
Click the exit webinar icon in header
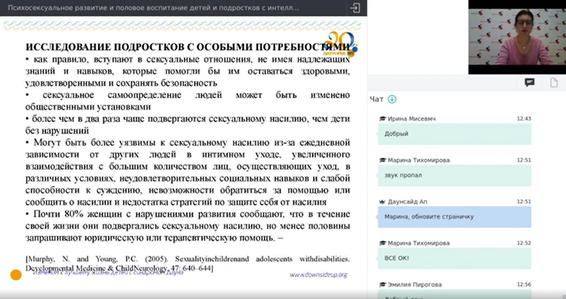coord(355,8)
